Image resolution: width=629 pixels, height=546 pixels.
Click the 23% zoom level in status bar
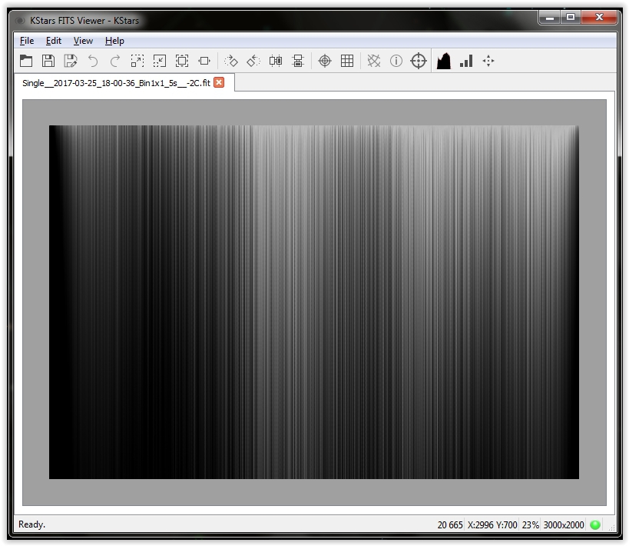click(x=531, y=524)
